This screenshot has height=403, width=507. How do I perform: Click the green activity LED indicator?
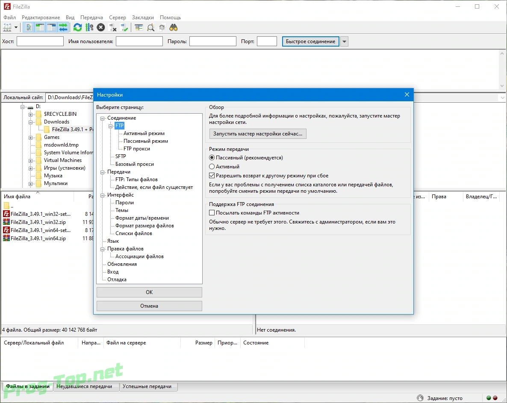(x=489, y=398)
